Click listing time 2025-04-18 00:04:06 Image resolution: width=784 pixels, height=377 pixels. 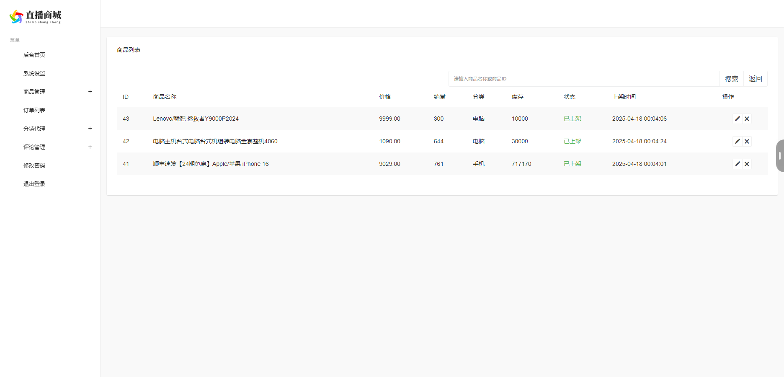pyautogui.click(x=639, y=119)
